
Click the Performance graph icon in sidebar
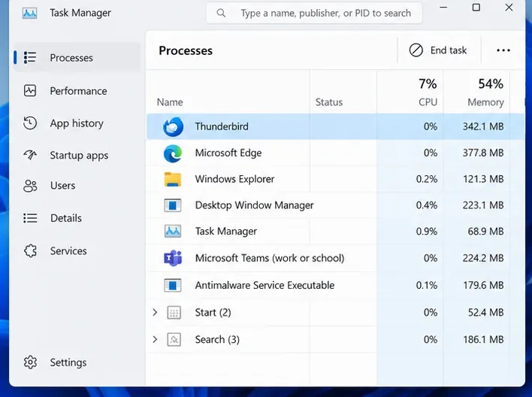[x=30, y=91]
